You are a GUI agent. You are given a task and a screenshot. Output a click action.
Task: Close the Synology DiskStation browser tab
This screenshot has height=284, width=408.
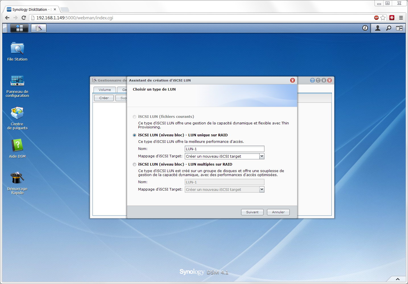pos(55,9)
